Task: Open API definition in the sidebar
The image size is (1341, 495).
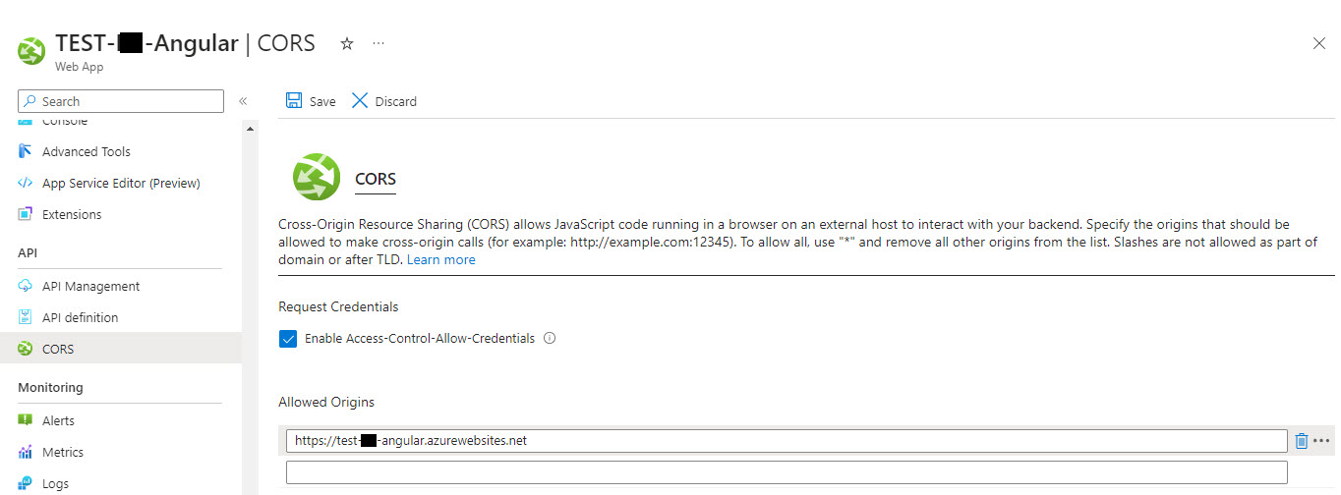Action: click(x=80, y=317)
